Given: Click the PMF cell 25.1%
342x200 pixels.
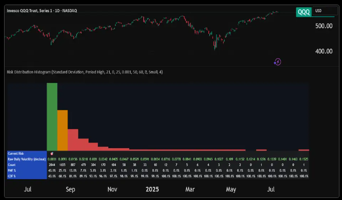Looking at the screenshot, I should 63,171.
